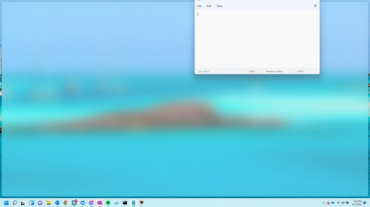Open the Notepad settings gear
Viewport: 370px width, 207px height.
[315, 6]
